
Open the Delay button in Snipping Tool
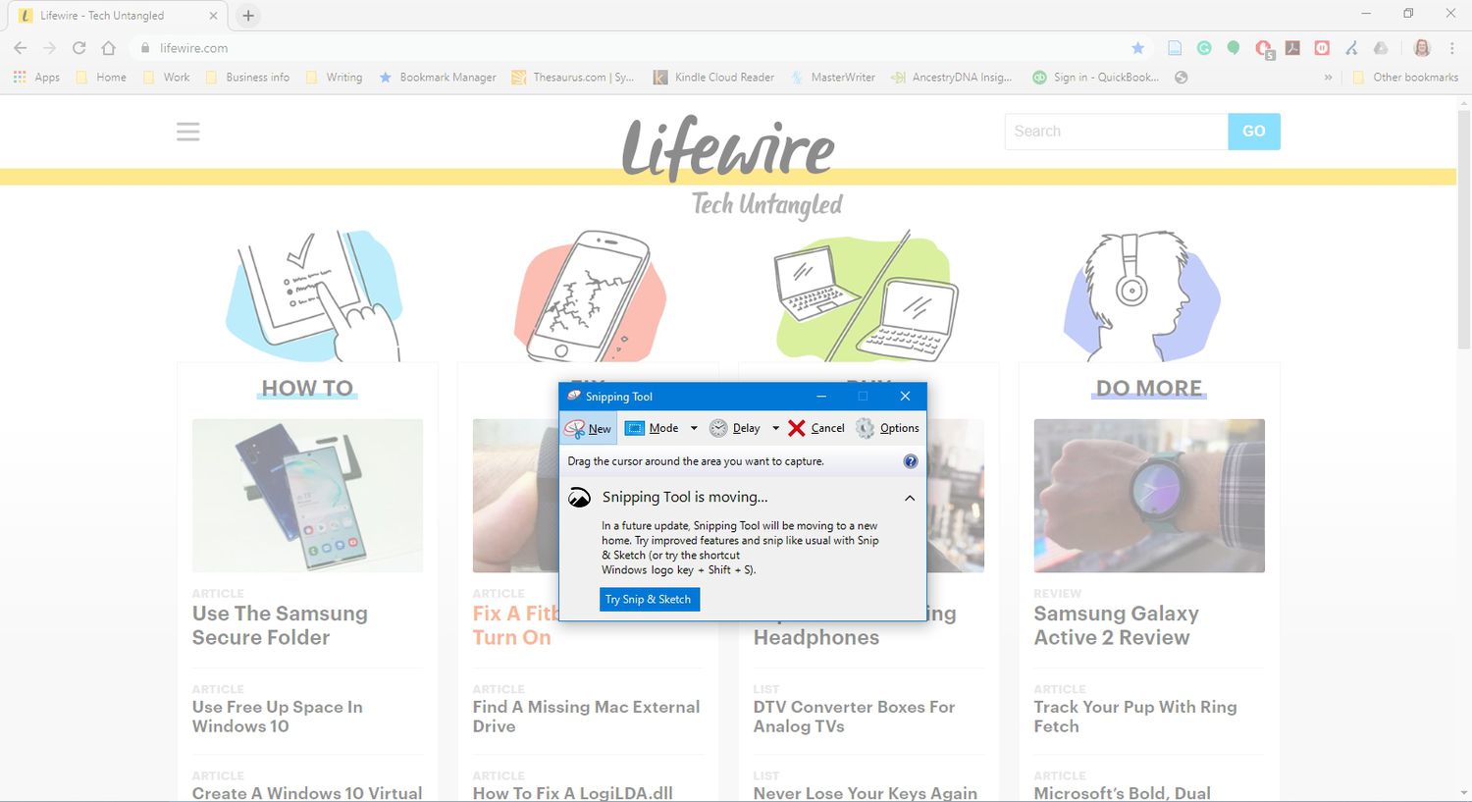(735, 428)
